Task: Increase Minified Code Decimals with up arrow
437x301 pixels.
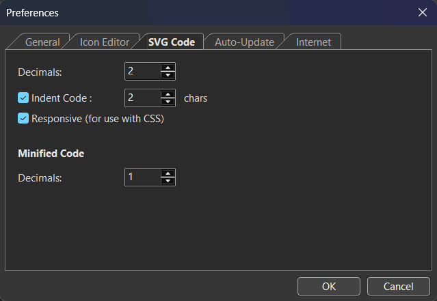Action: [x=168, y=173]
